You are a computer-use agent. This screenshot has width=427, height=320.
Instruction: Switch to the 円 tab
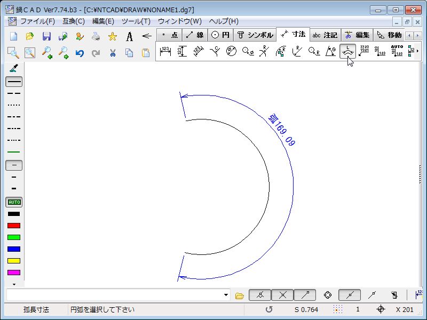coord(220,35)
